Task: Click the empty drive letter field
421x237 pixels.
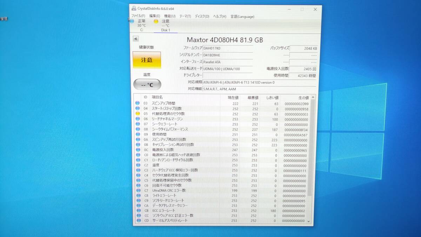Action: (228, 75)
